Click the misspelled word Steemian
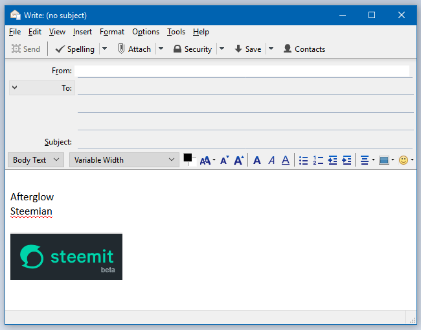 click(x=31, y=211)
